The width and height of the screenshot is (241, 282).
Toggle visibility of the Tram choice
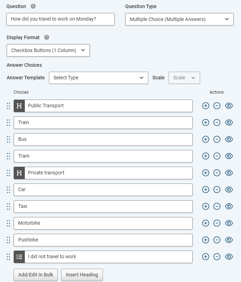pyautogui.click(x=229, y=156)
